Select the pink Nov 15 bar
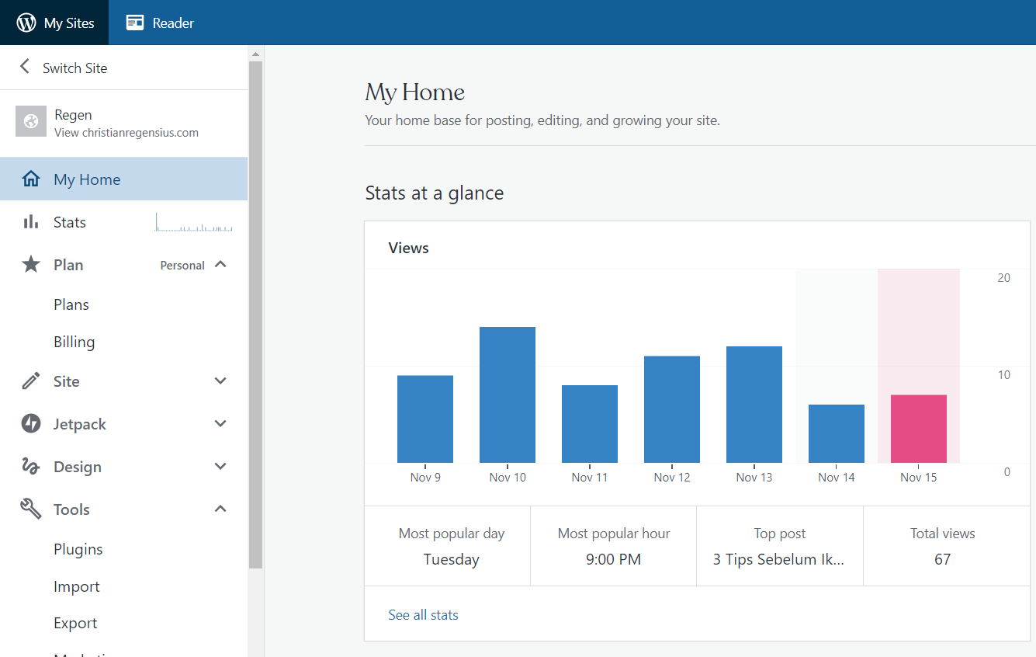The height and width of the screenshot is (657, 1036). (919, 429)
